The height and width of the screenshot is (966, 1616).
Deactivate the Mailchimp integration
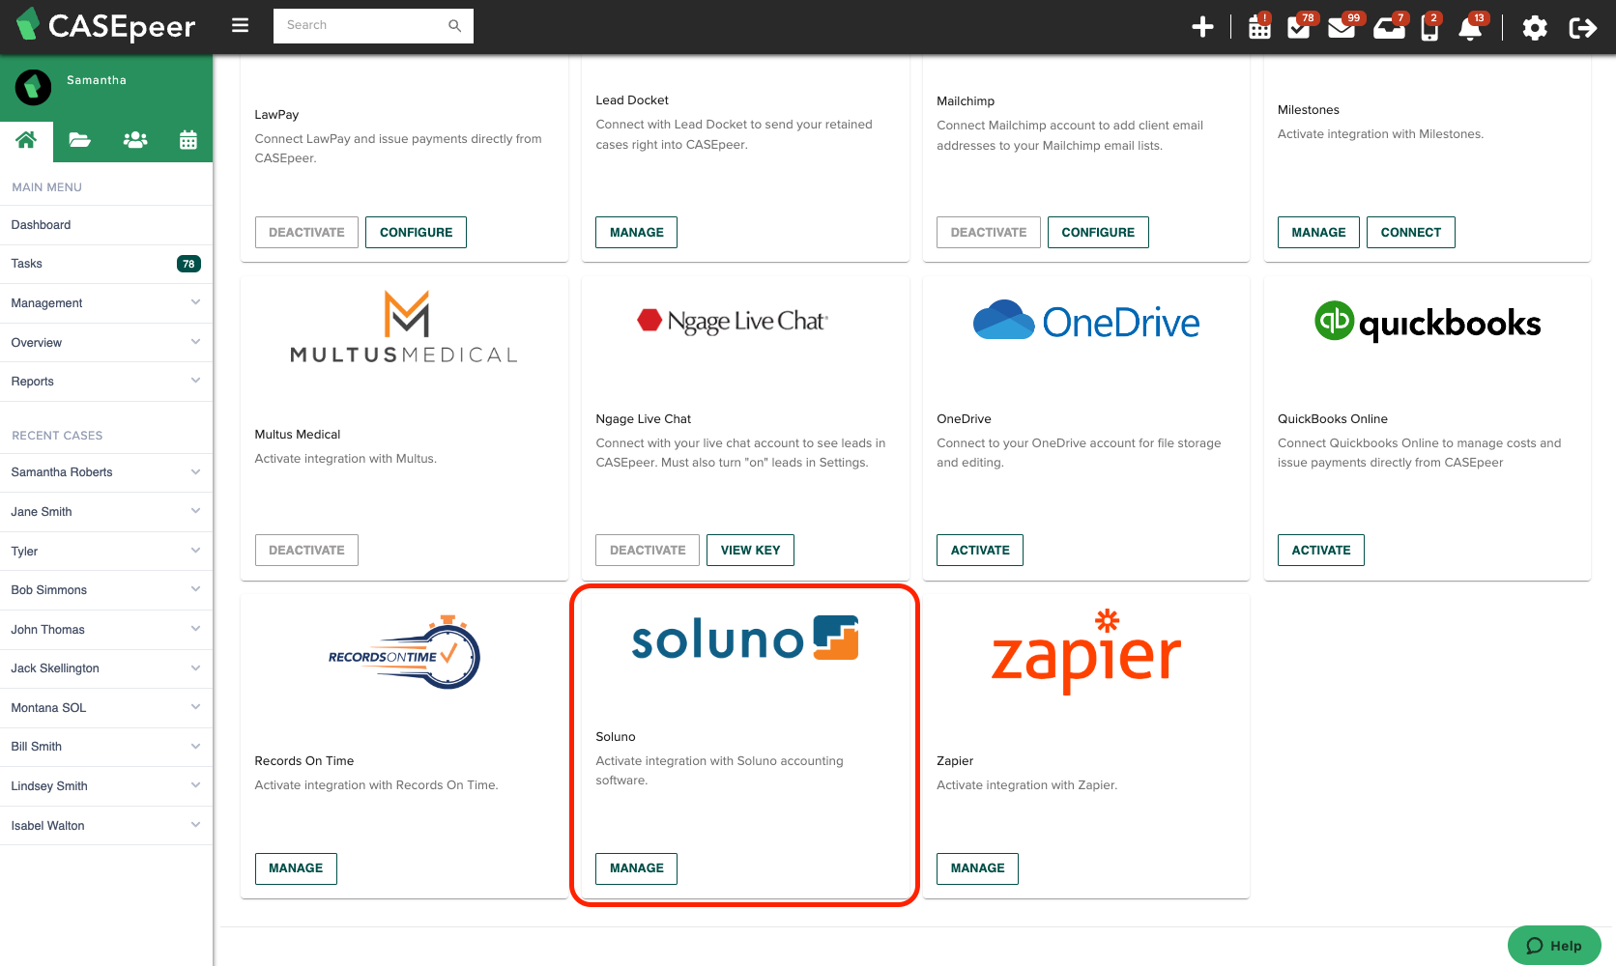(989, 233)
